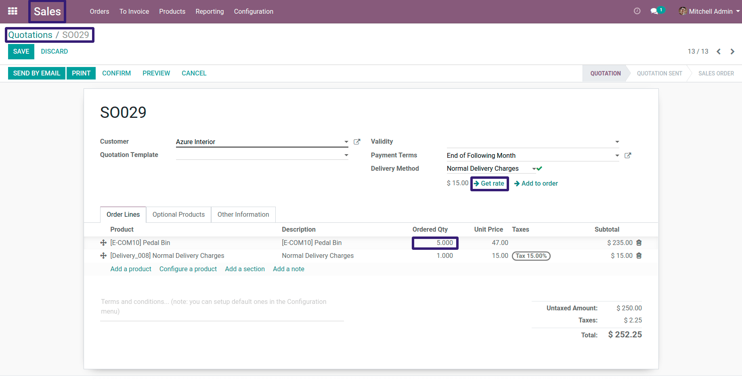
Task: Open Customer external link icon
Action: pos(357,142)
